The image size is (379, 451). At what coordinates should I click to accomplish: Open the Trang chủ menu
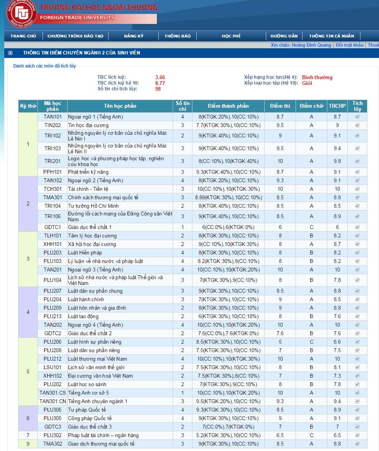(23, 36)
